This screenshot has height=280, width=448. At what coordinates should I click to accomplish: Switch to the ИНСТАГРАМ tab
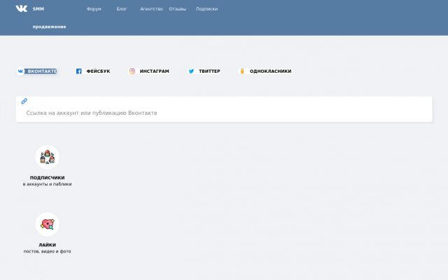pyautogui.click(x=149, y=71)
